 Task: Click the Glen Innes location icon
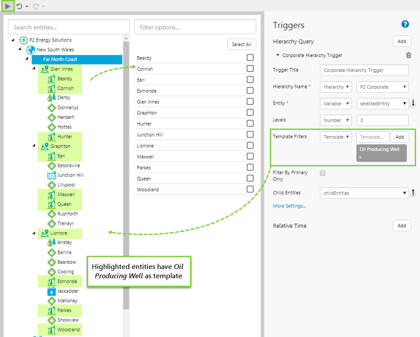point(45,69)
